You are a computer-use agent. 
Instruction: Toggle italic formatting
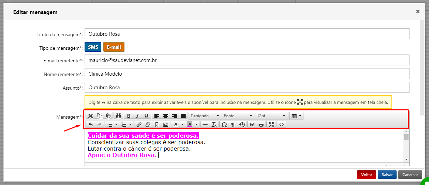point(137,116)
